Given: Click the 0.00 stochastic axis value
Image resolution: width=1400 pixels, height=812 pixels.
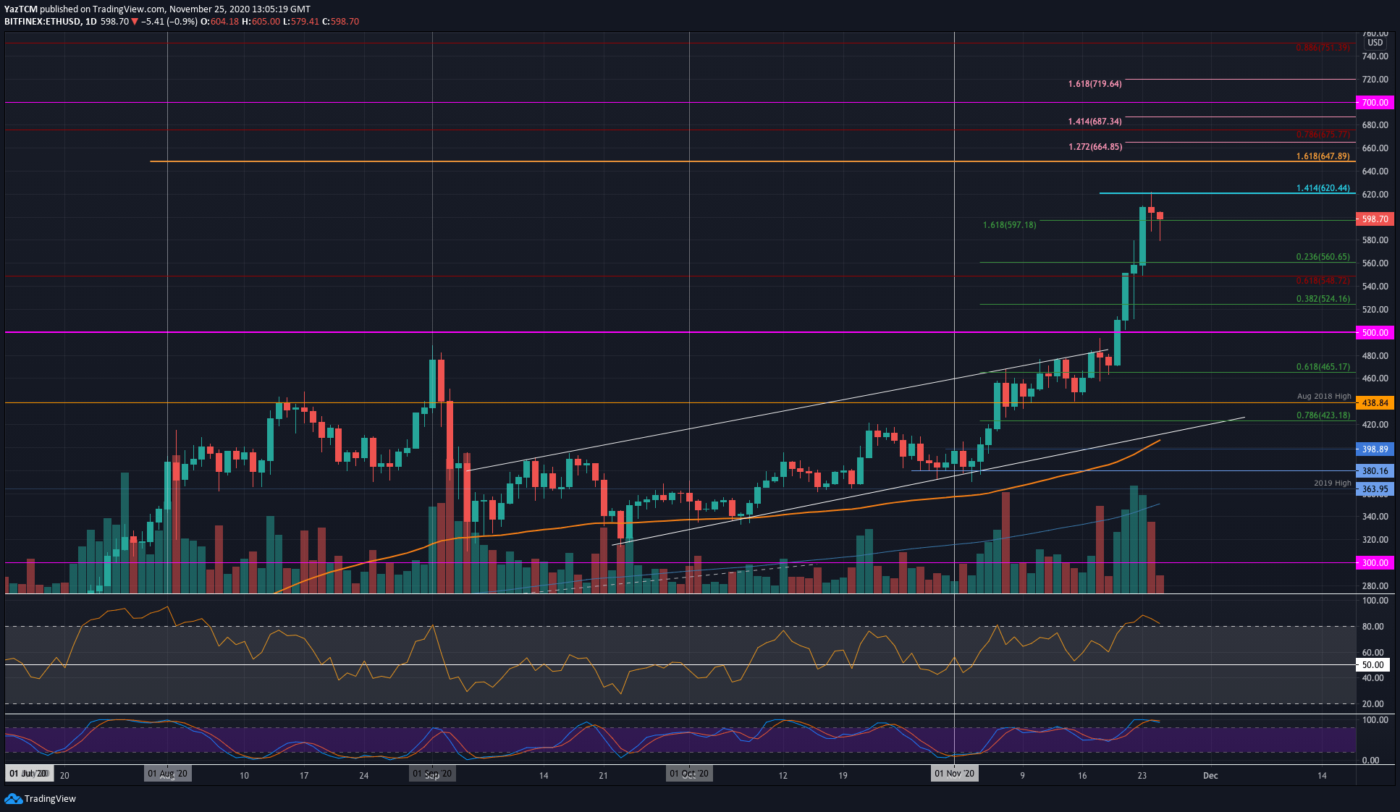Looking at the screenshot, I should click(x=1370, y=761).
